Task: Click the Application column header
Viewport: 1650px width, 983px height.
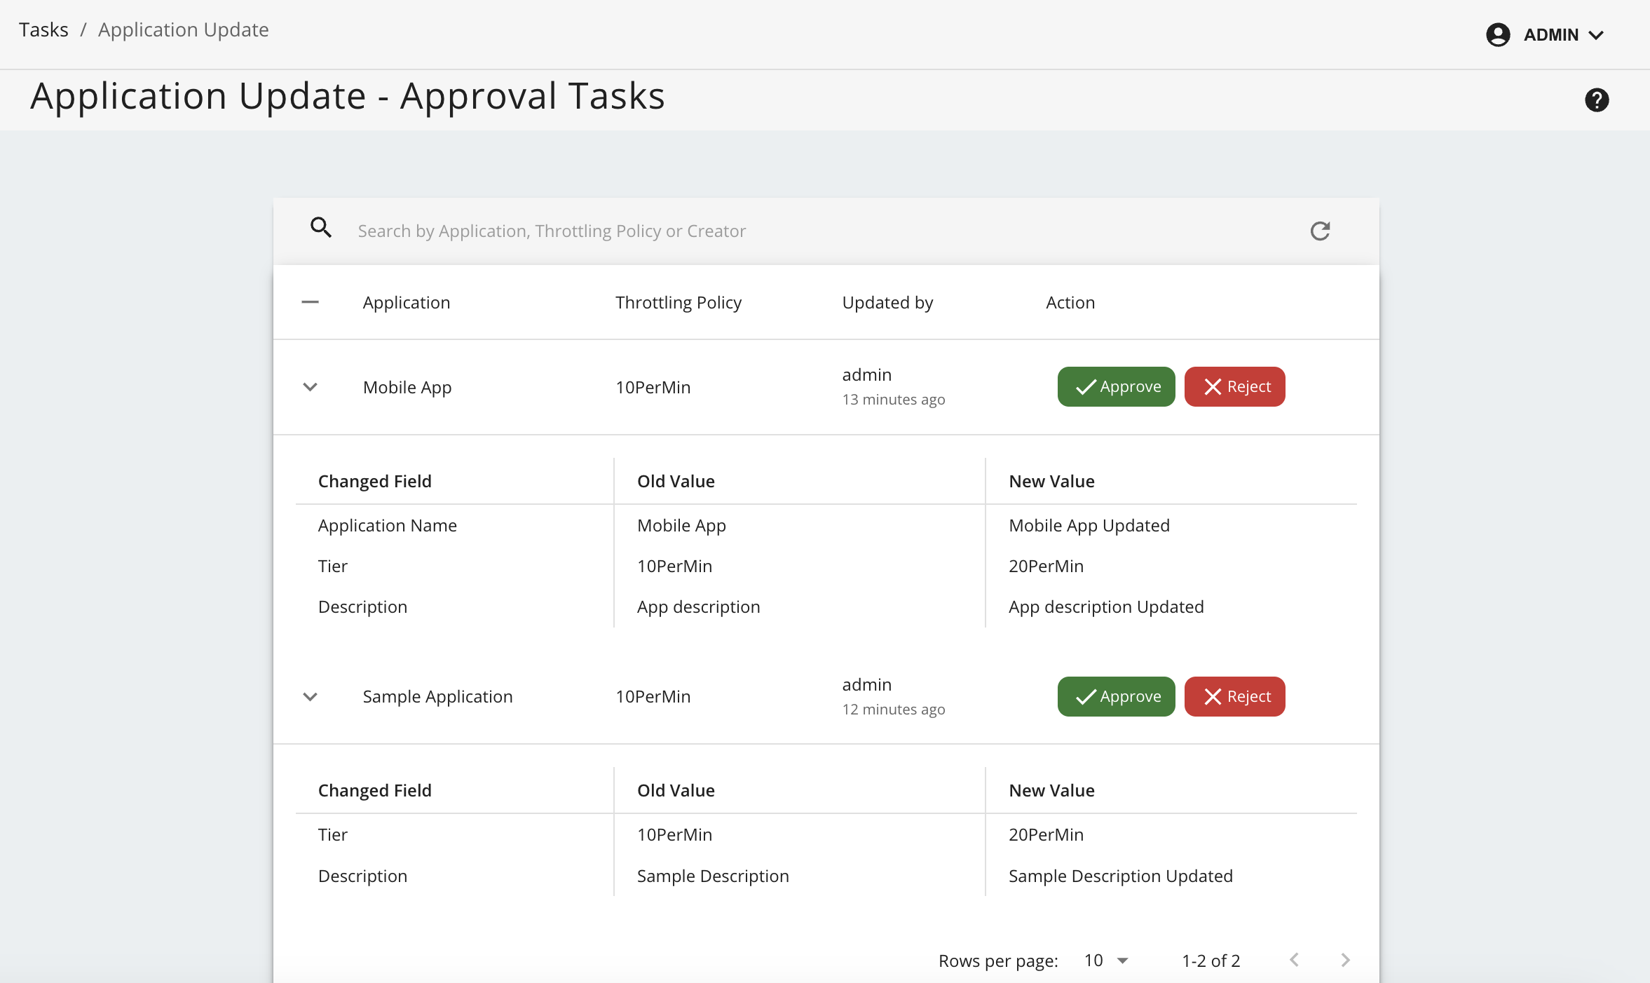Action: tap(406, 302)
